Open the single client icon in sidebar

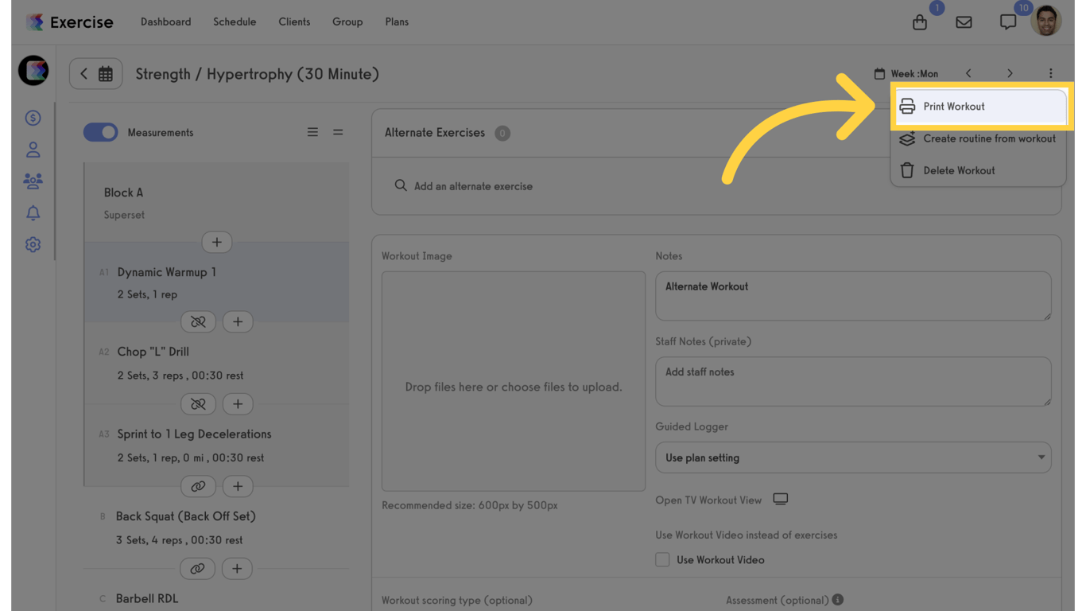pyautogui.click(x=33, y=150)
